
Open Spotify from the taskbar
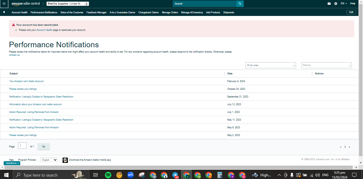click(108, 175)
